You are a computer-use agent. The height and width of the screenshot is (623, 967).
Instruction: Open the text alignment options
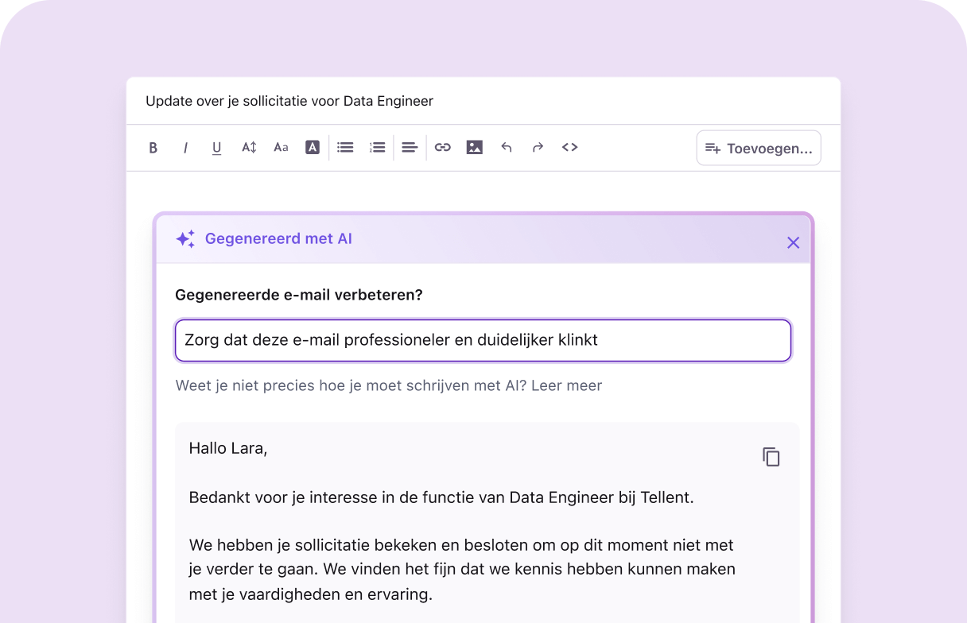pyautogui.click(x=410, y=147)
